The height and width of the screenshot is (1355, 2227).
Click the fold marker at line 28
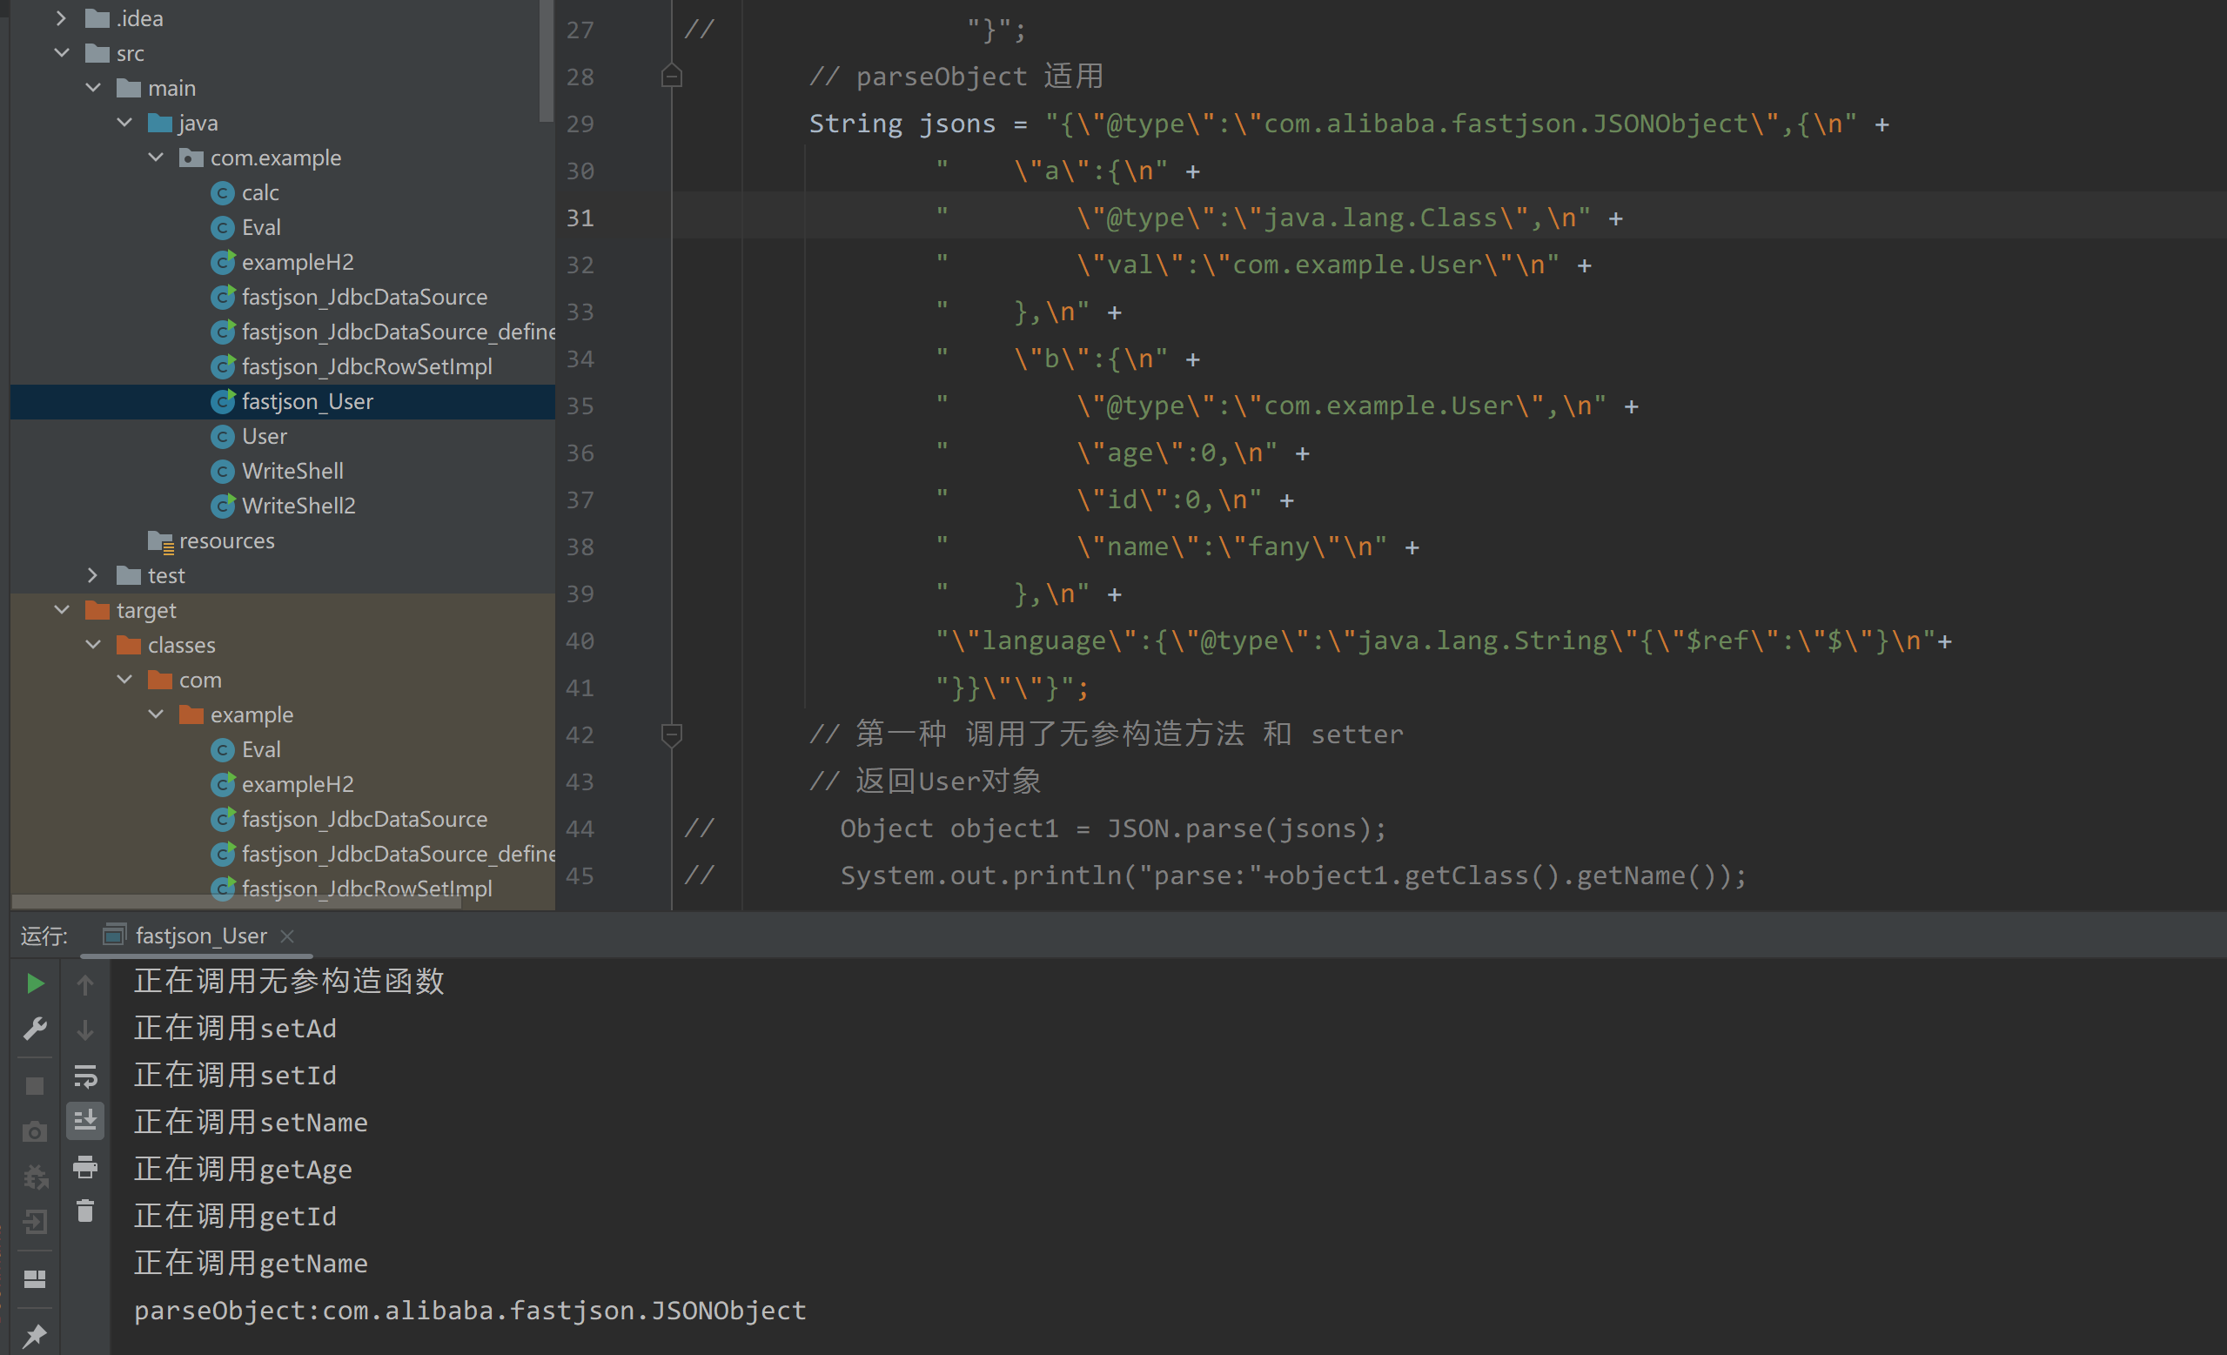[x=672, y=76]
